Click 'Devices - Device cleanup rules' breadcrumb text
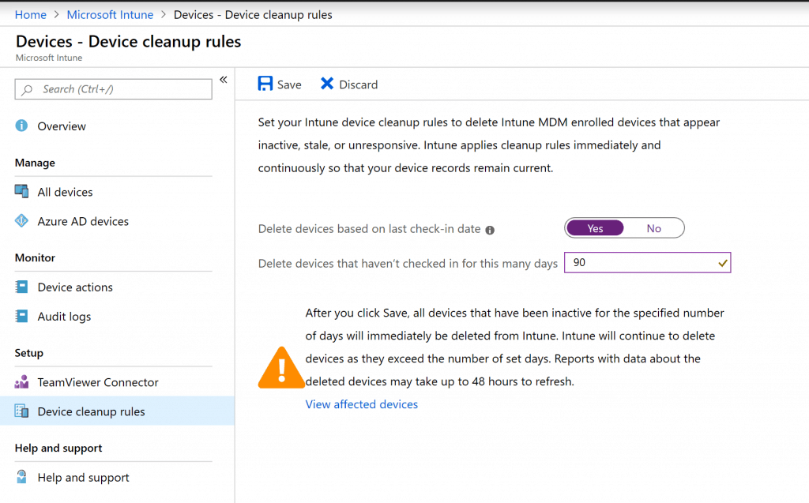This screenshot has height=503, width=809. click(253, 14)
